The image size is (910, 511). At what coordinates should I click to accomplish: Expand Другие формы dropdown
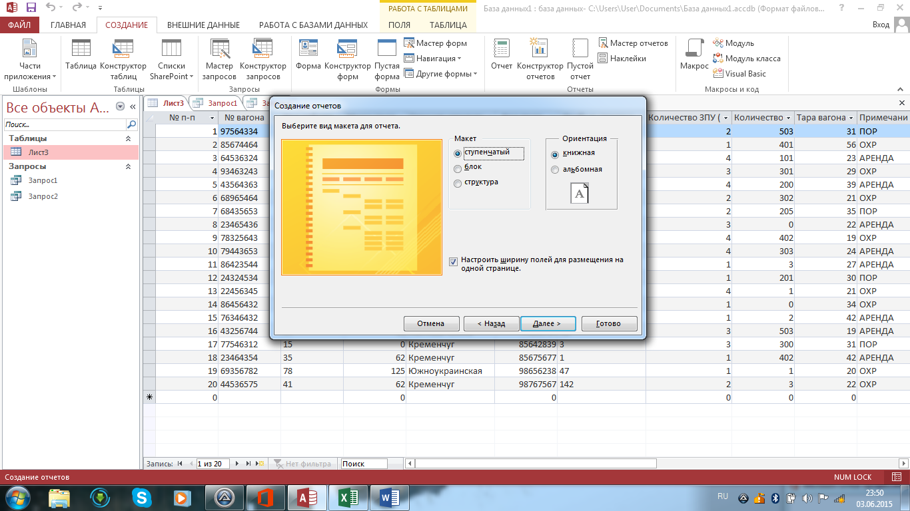click(x=440, y=74)
